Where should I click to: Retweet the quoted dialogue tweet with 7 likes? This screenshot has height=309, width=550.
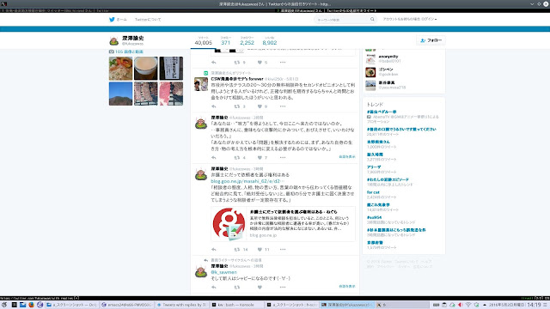click(237, 158)
